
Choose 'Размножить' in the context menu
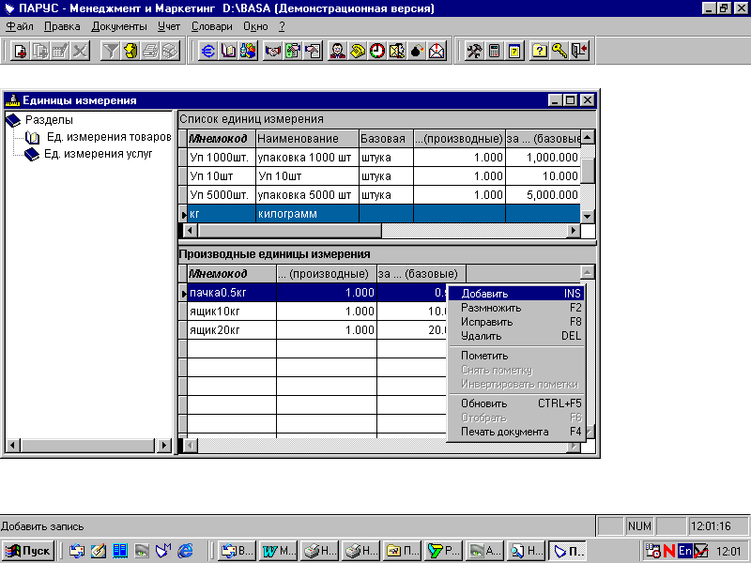491,308
